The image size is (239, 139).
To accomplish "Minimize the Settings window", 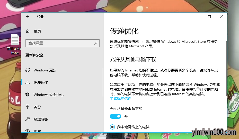I will click(198, 17).
